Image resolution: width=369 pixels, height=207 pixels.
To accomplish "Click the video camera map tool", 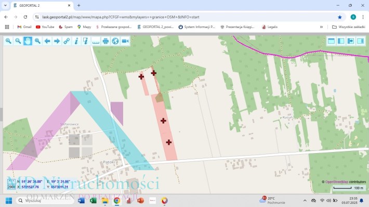I will tap(125, 41).
